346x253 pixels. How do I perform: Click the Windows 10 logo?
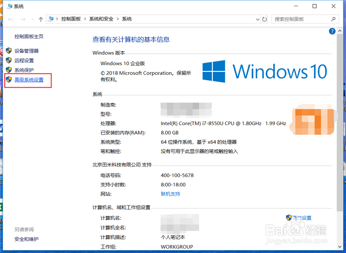(264, 71)
